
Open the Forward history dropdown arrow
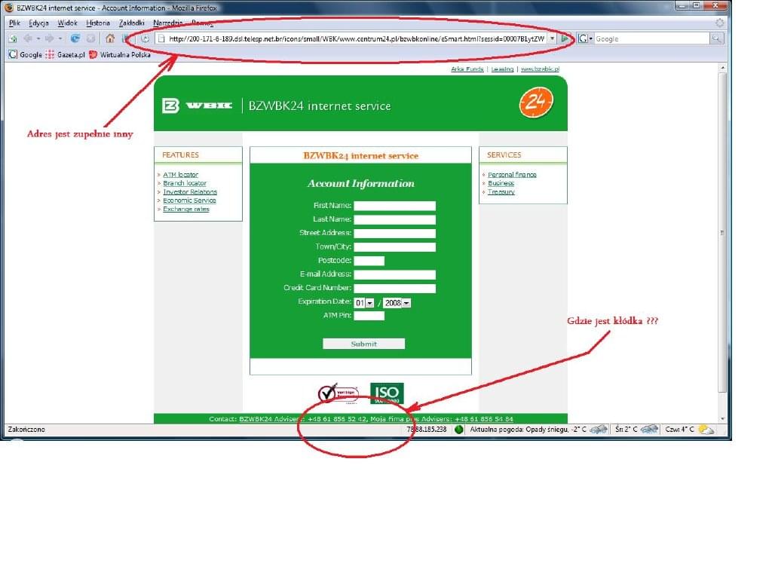(x=60, y=38)
